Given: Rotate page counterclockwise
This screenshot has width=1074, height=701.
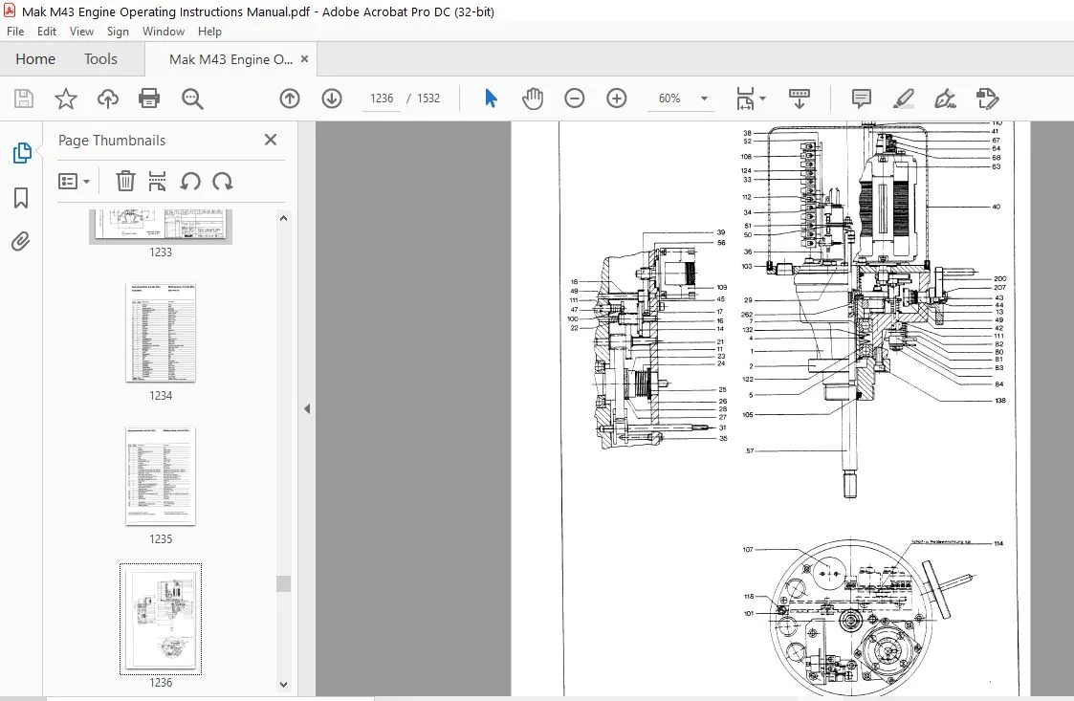Looking at the screenshot, I should click(x=190, y=182).
